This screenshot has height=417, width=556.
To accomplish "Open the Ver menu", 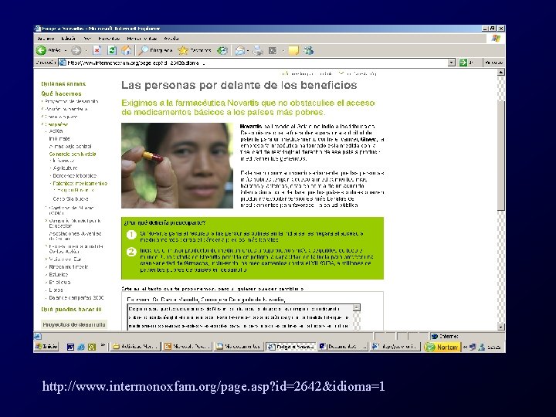I will (x=87, y=39).
